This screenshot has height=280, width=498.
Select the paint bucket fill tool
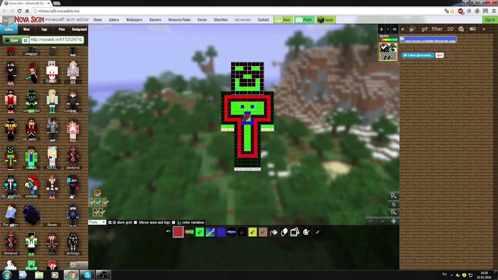pyautogui.click(x=274, y=232)
